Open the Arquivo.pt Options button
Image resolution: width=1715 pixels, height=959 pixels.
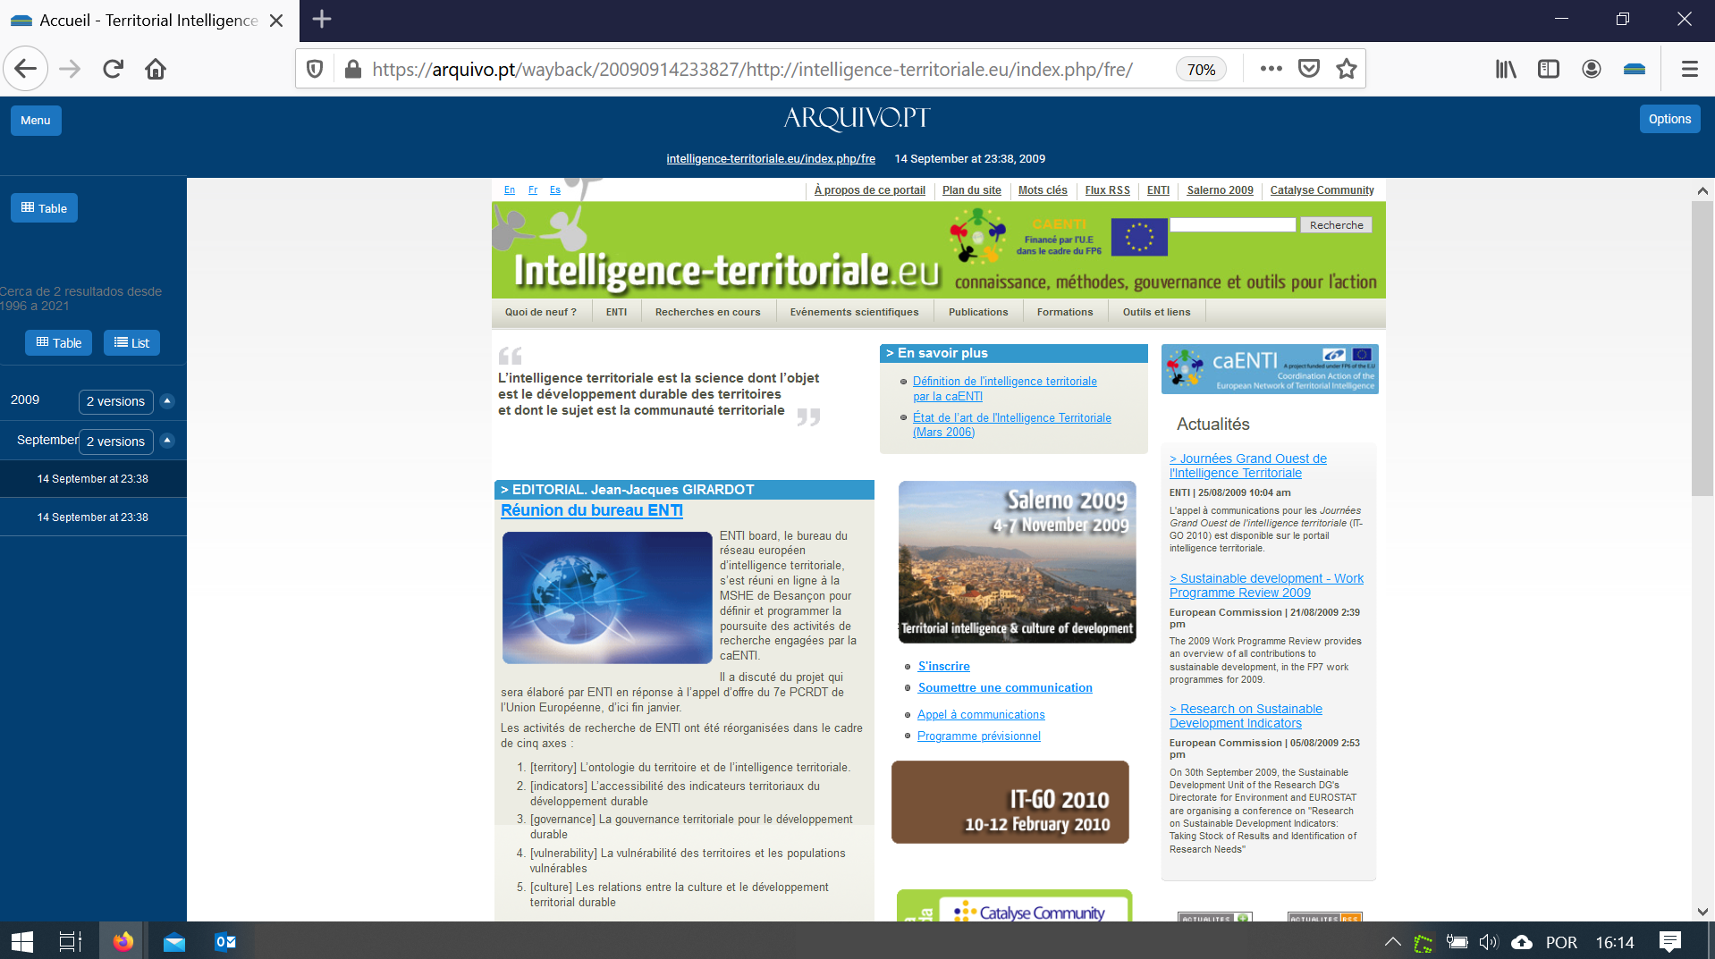(x=1669, y=119)
